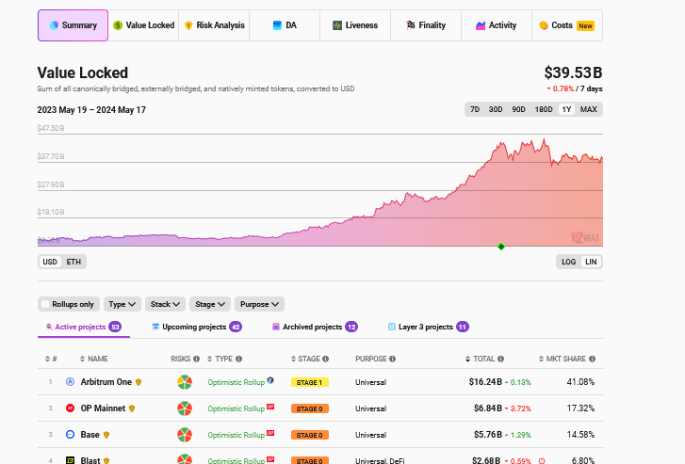Select the 90D chart range
Screen dimensions: 685x464
[518, 109]
